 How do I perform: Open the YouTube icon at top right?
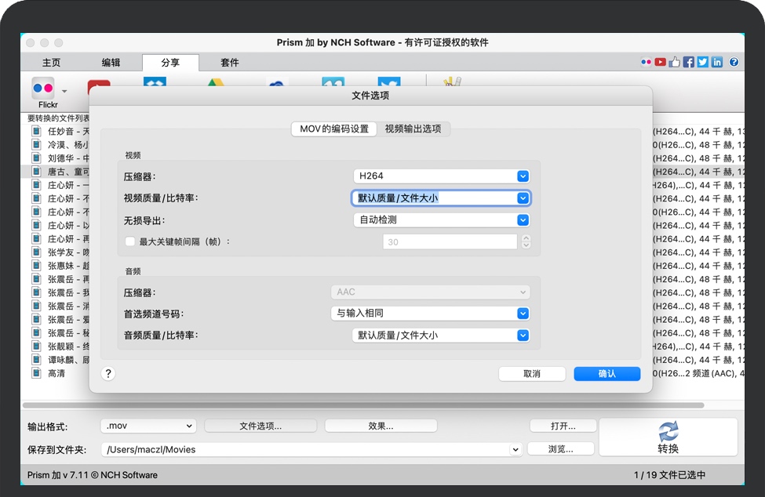(660, 63)
